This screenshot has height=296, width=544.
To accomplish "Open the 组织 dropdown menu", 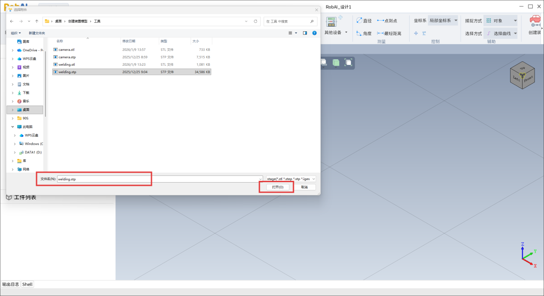I will (x=16, y=33).
